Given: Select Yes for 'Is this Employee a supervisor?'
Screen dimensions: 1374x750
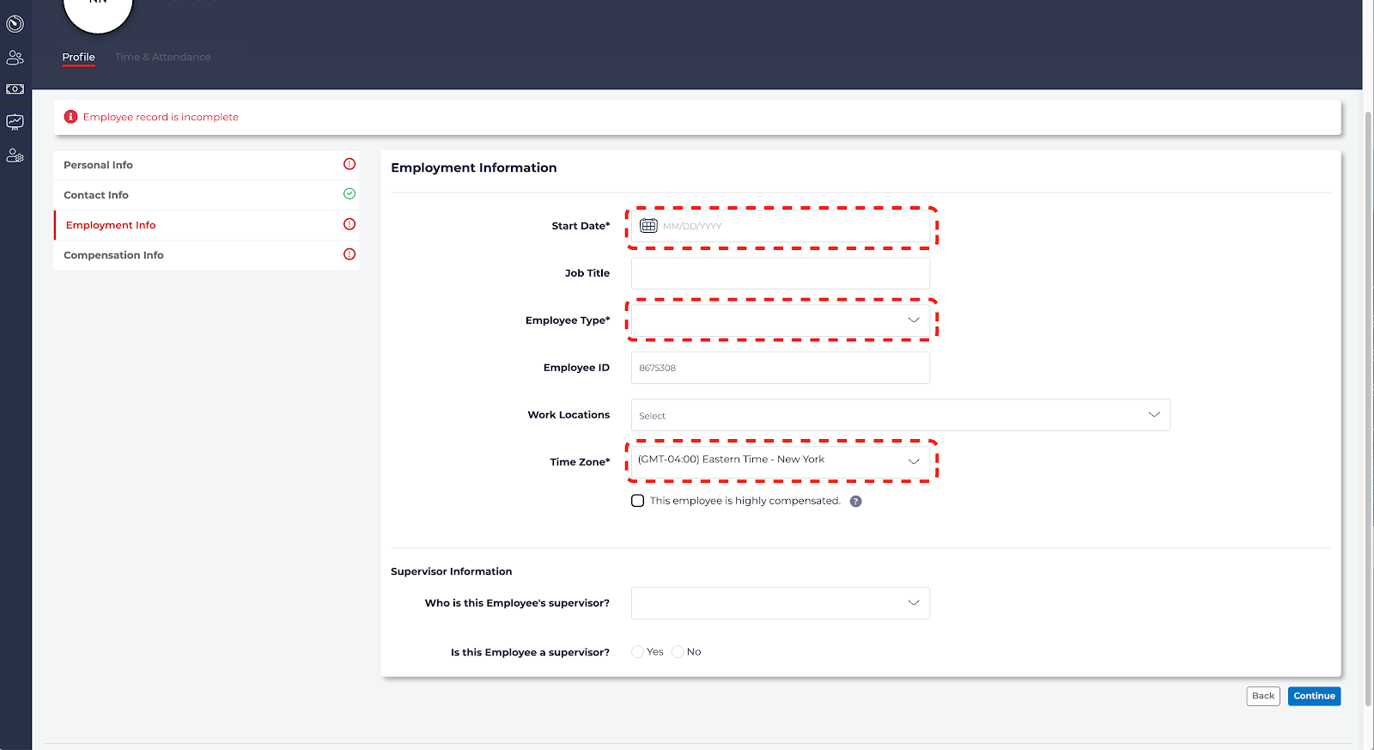Looking at the screenshot, I should [x=637, y=652].
